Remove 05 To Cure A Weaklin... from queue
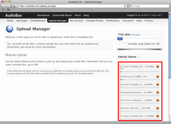This screenshot has height=124, width=171. click(158, 100)
